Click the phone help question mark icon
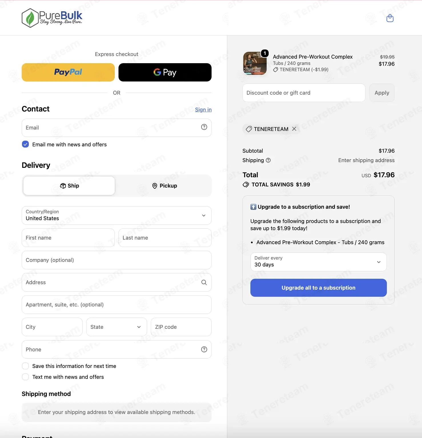 click(x=204, y=349)
